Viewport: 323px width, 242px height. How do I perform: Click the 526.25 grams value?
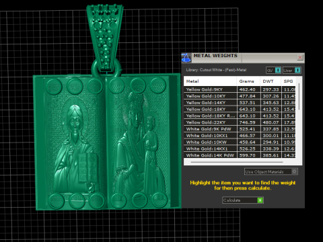pyautogui.click(x=247, y=149)
